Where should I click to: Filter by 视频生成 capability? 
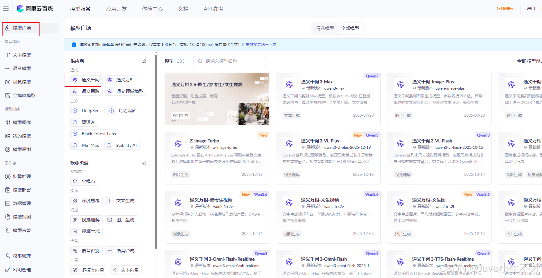coord(86,231)
